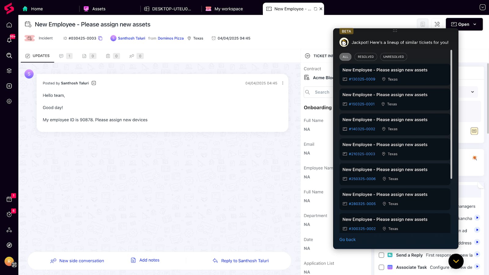This screenshot has width=489, height=275.
Task: Click the Search field under Contract
Action: pos(319,92)
